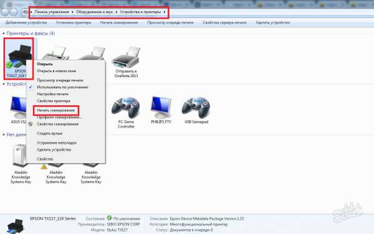Select the PHILIPS FTV monitor icon
This screenshot has height=234, width=374.
(x=161, y=110)
